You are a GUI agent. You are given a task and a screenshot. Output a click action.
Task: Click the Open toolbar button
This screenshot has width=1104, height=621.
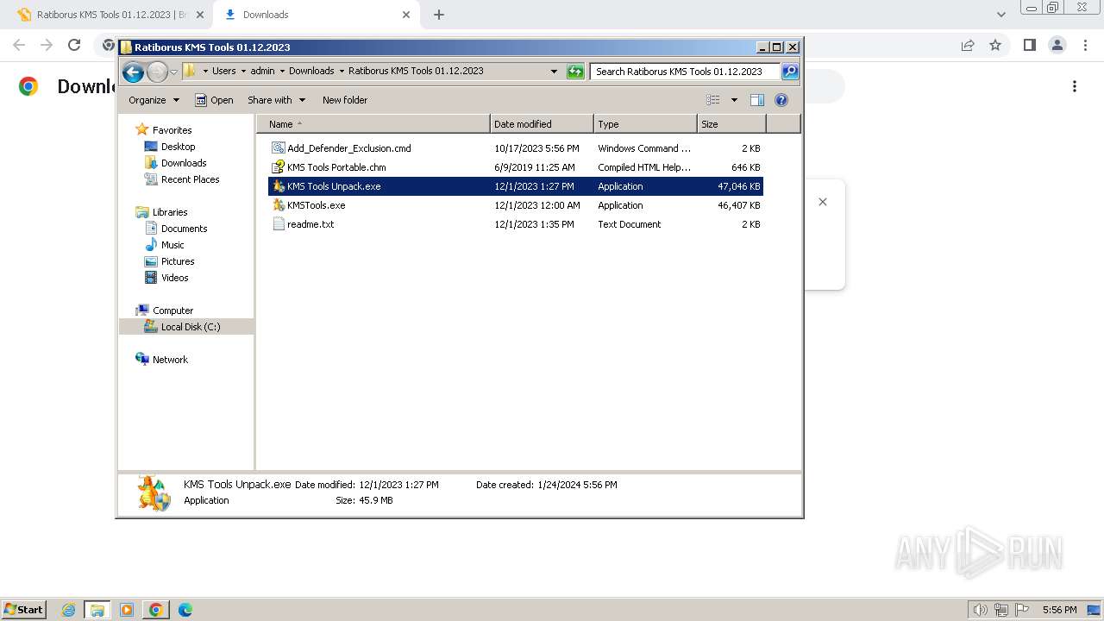[x=214, y=100]
